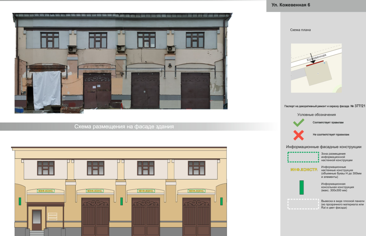The image size is (366, 236).
Task: Click the Схема плана label
Action: tap(300, 30)
